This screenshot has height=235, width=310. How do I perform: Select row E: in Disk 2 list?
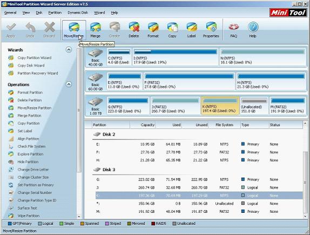tap(199, 144)
